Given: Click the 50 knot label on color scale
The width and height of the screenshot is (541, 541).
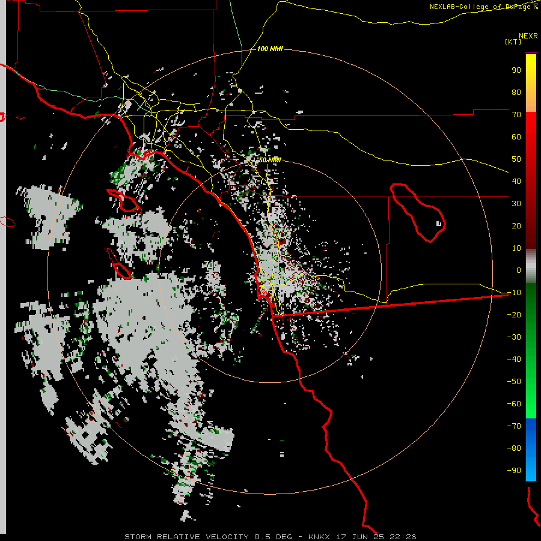Looking at the screenshot, I should (516, 159).
